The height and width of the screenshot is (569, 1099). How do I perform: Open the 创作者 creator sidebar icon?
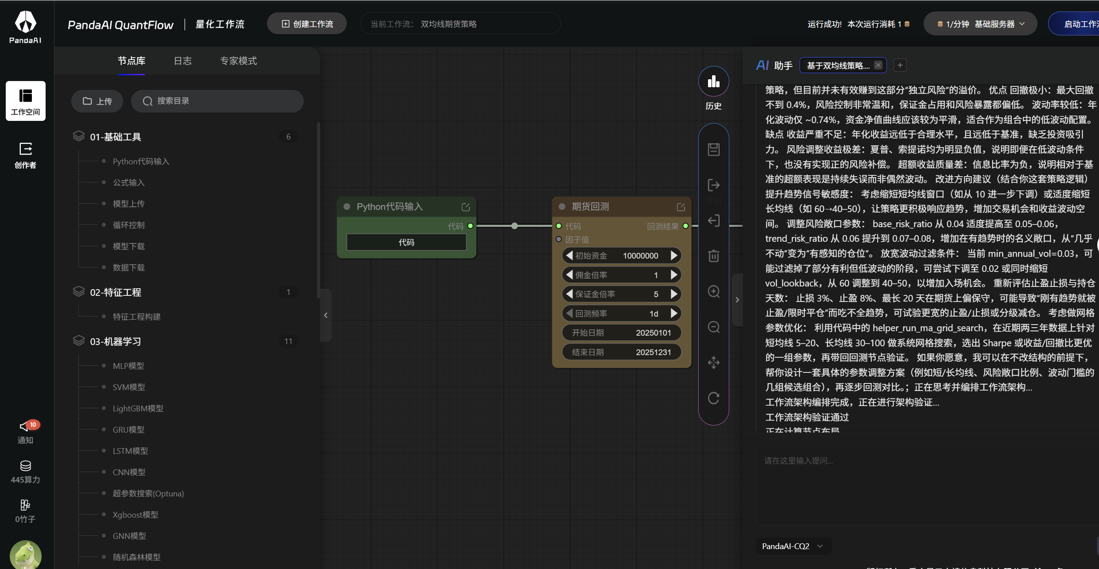pos(25,155)
